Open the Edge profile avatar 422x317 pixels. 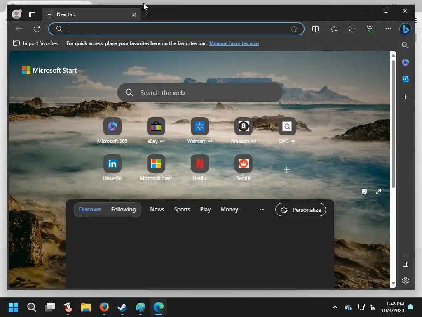16,14
